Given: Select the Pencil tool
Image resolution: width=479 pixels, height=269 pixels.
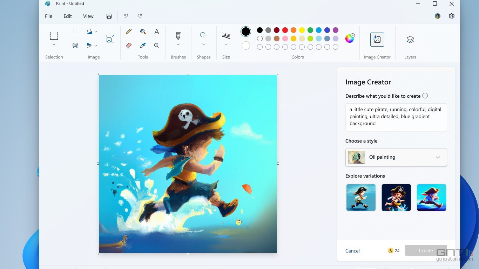Looking at the screenshot, I should tap(129, 32).
